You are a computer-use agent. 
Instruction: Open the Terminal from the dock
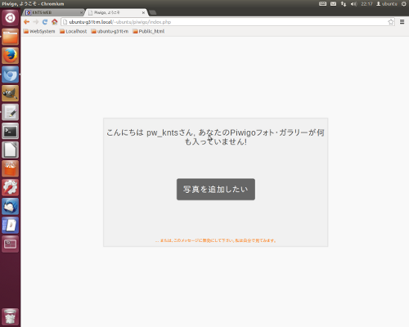click(11, 131)
